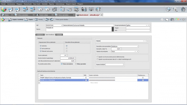The image size is (187, 105).
Task: Set Płatność odroczona as default payment form
Action: [x=67, y=51]
